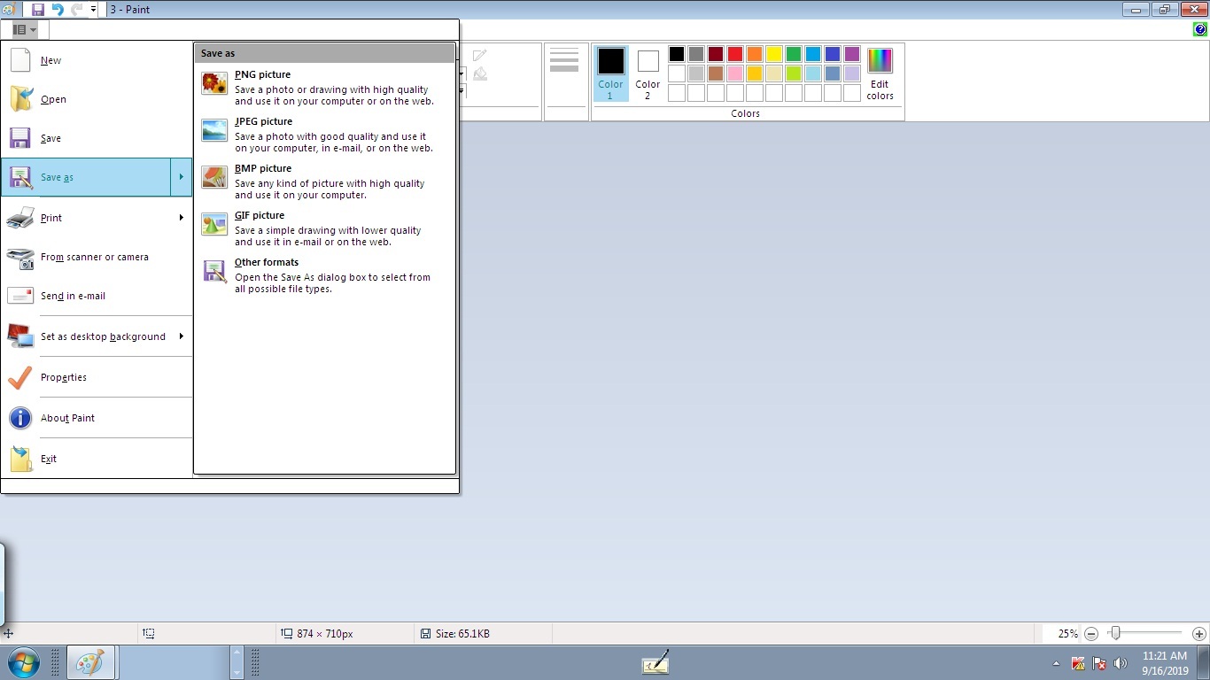Choose New from the Paint menu

(97, 61)
